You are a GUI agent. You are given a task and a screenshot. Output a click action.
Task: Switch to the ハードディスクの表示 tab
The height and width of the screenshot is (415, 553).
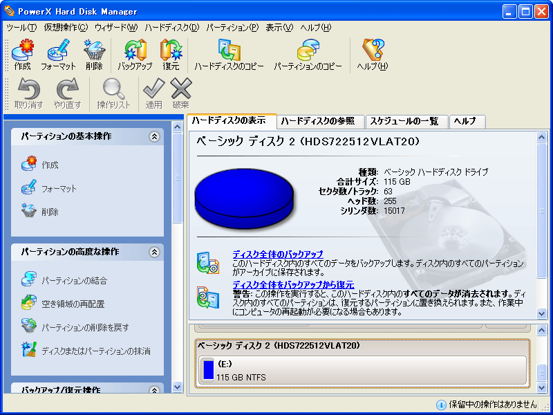coord(232,121)
